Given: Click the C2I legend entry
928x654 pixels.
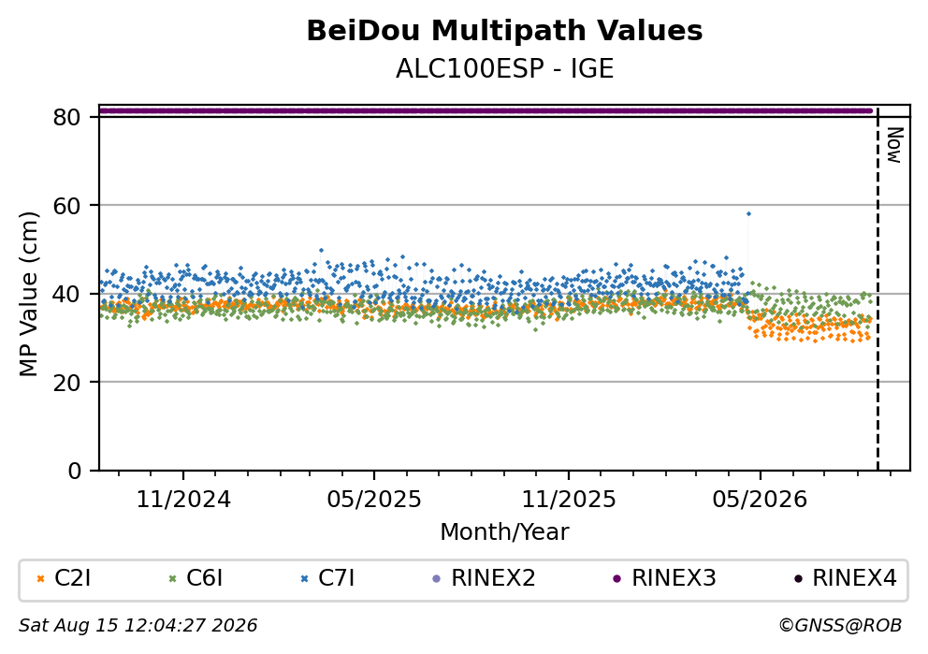Looking at the screenshot, I should point(64,578).
